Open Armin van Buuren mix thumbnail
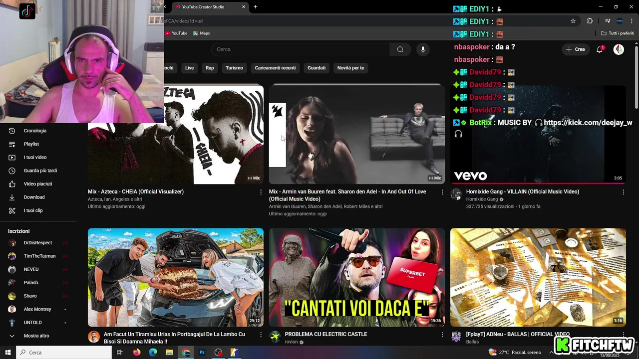 click(x=357, y=135)
